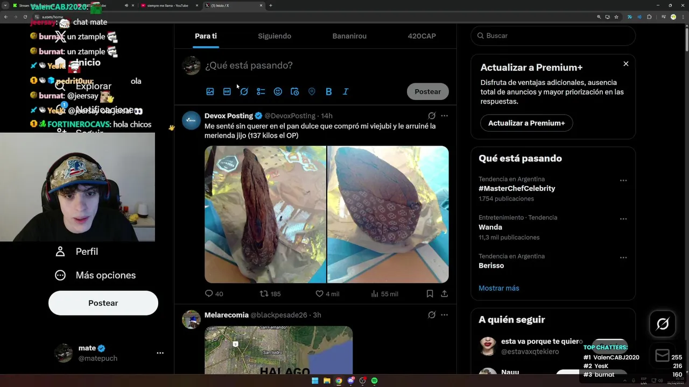Open Discord from the taskbar

click(350, 381)
